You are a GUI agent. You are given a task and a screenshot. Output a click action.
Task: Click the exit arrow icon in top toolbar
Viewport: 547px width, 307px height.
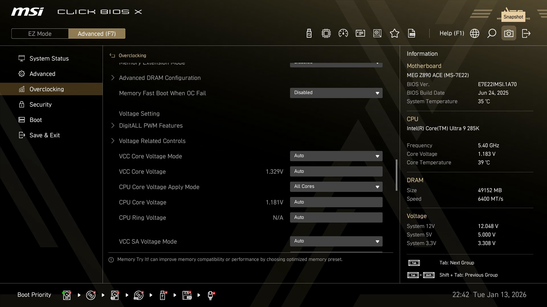pyautogui.click(x=526, y=34)
